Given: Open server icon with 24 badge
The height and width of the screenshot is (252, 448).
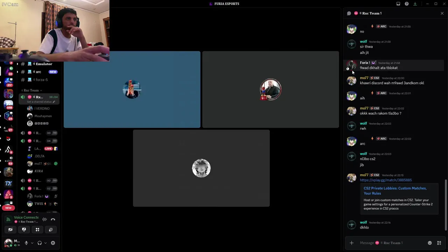Looking at the screenshot, I should click(8, 116).
